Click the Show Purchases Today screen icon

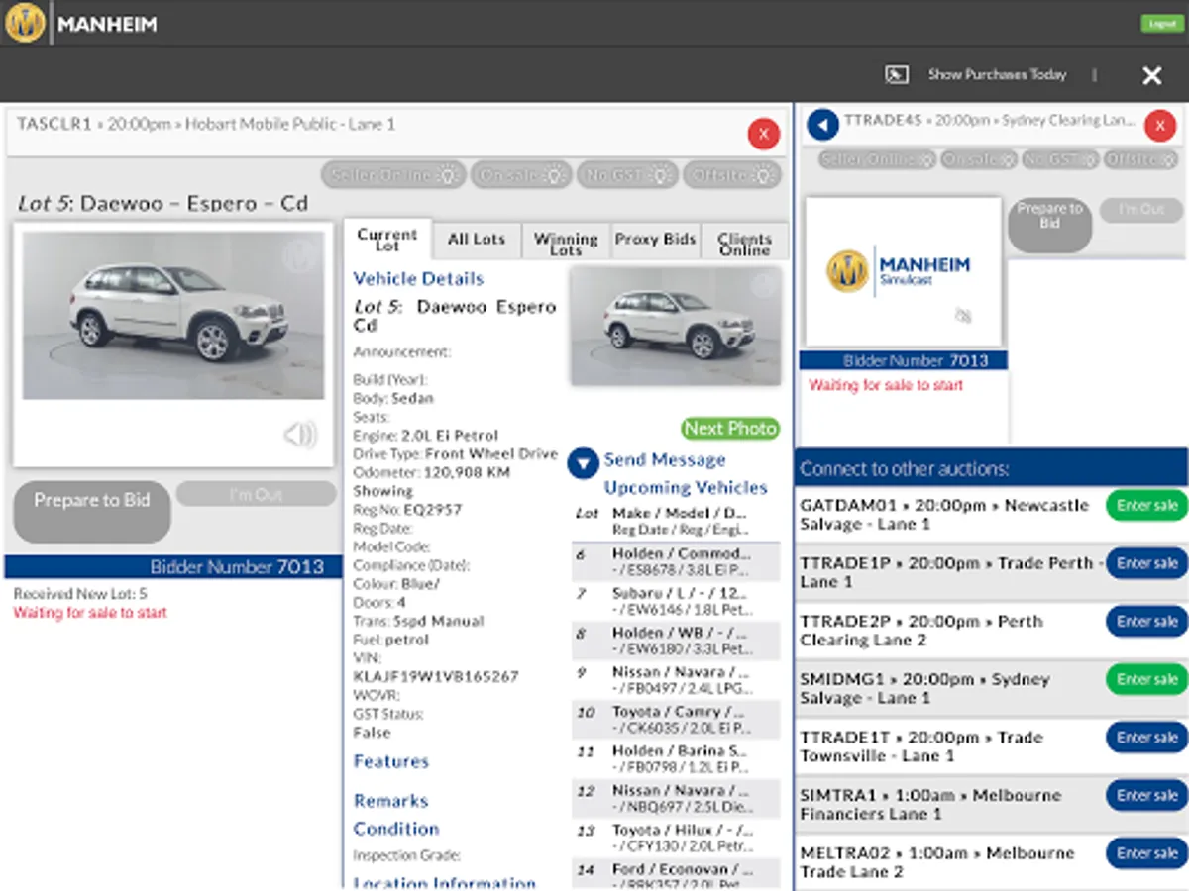[x=896, y=74]
